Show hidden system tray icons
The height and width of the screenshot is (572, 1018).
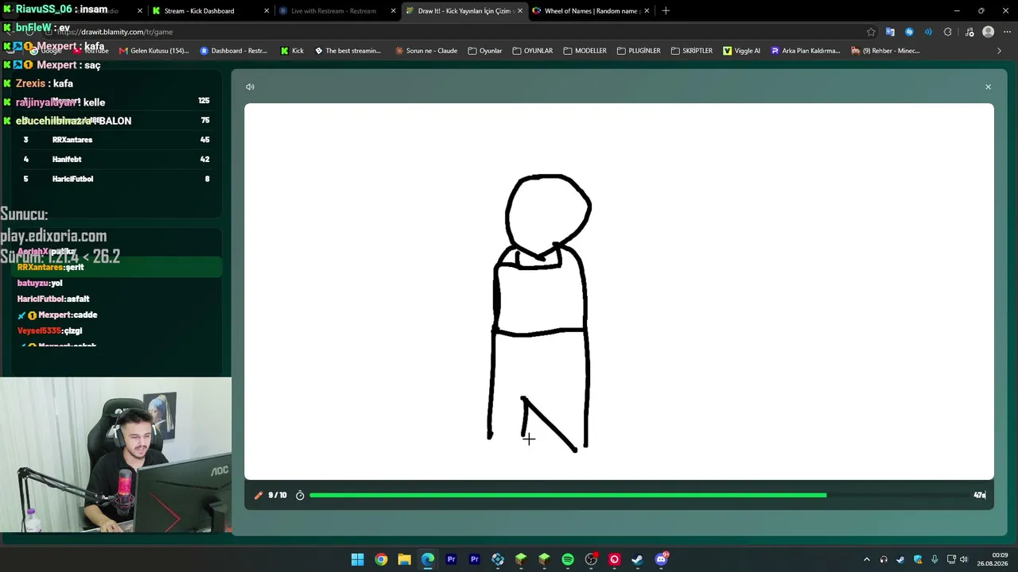pos(866,559)
